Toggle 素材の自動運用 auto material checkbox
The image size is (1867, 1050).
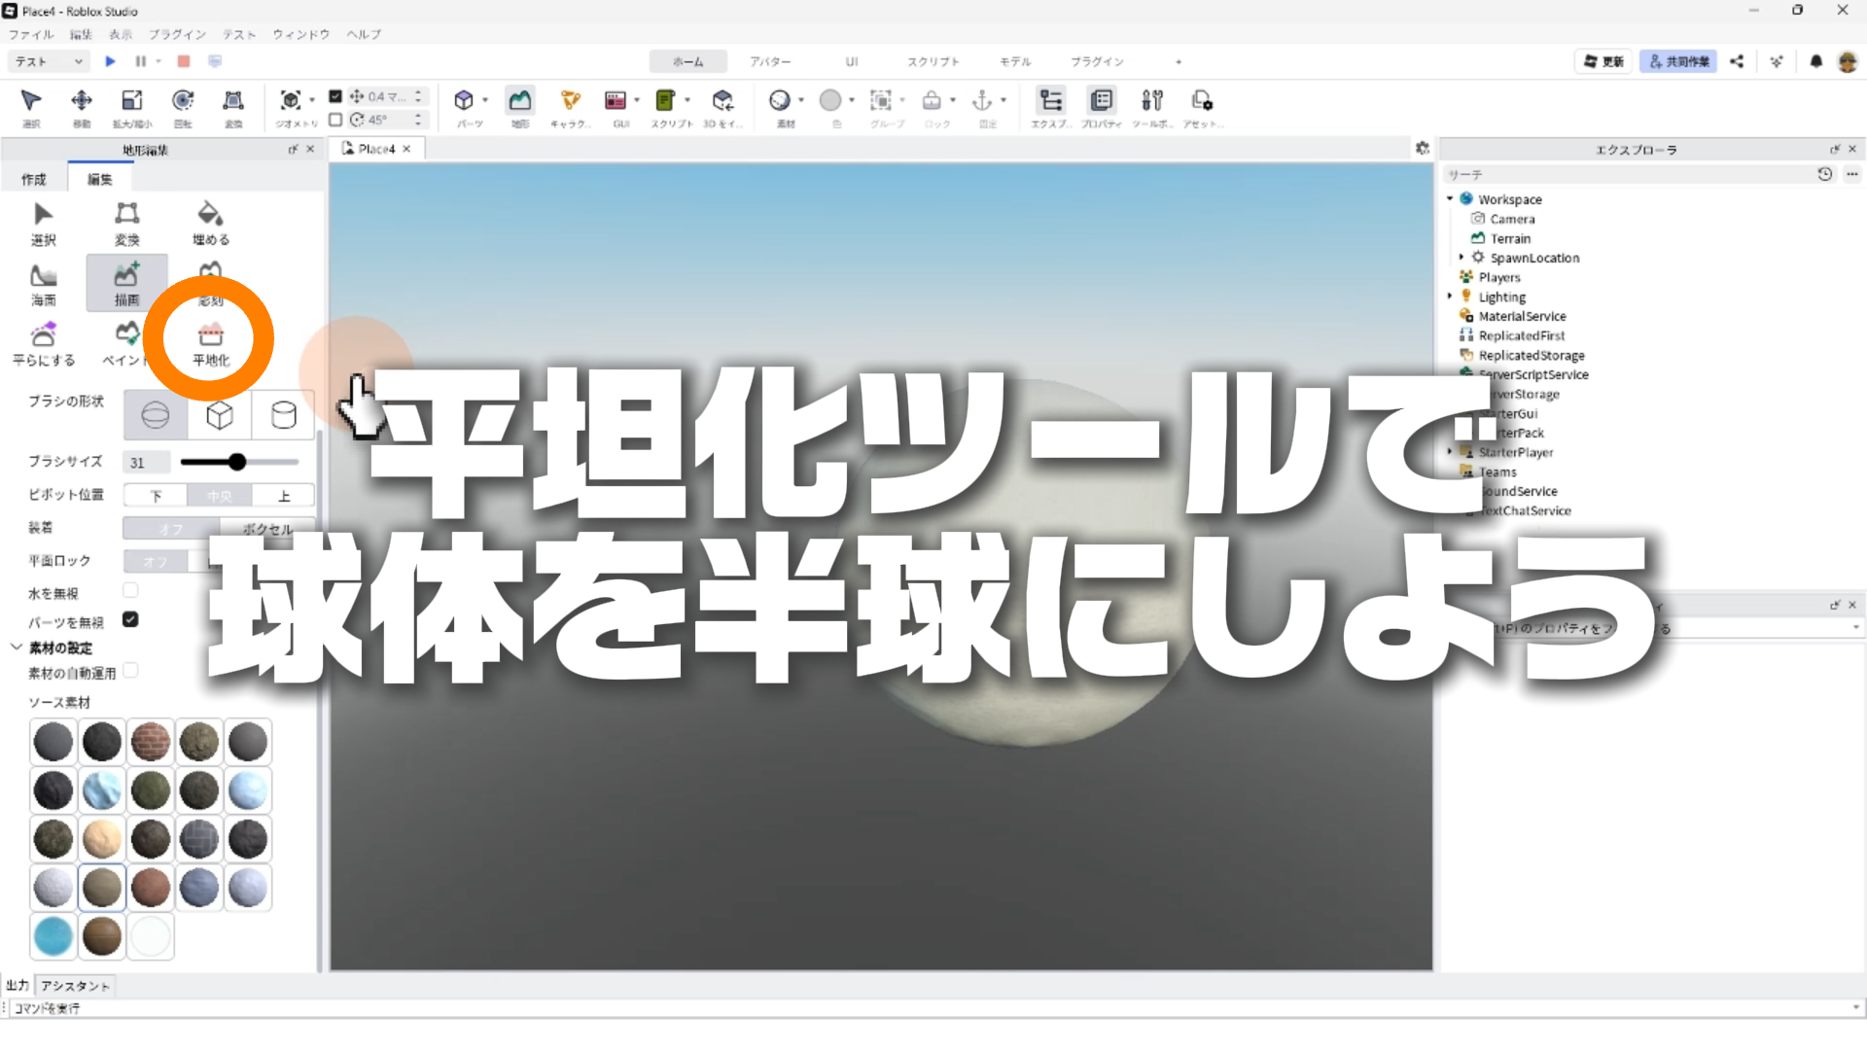coord(130,671)
